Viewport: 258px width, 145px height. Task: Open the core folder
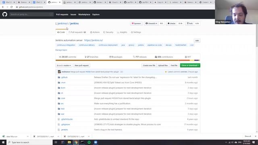(x=63, y=98)
